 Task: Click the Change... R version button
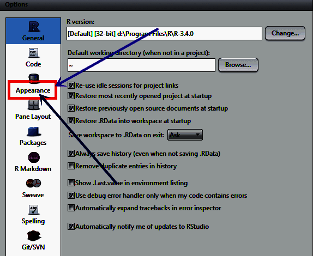[x=285, y=33]
